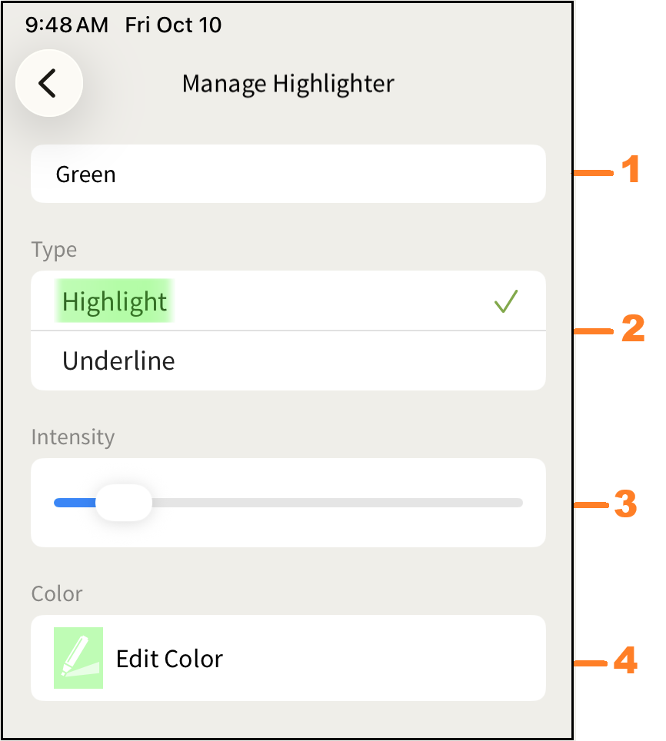Click the green highlighter pen icon

(78, 658)
